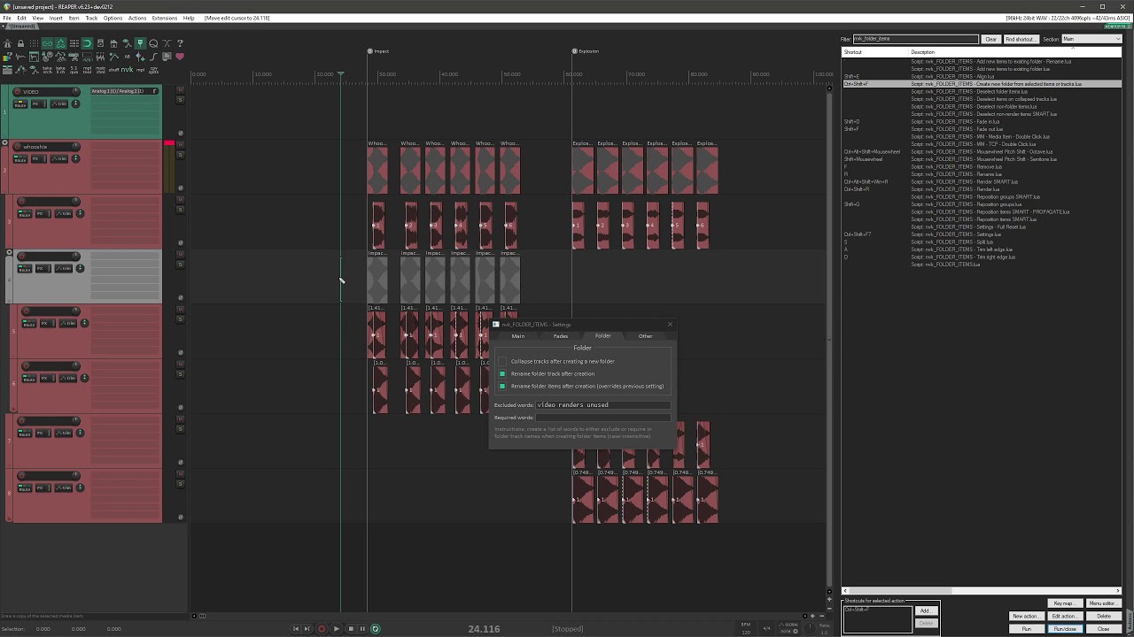Viewport: 1134px width, 637px height.
Task: Click the Unsaved project tab
Action: click(22, 27)
